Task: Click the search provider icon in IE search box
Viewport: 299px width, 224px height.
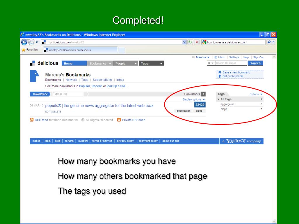Action: (x=204, y=42)
